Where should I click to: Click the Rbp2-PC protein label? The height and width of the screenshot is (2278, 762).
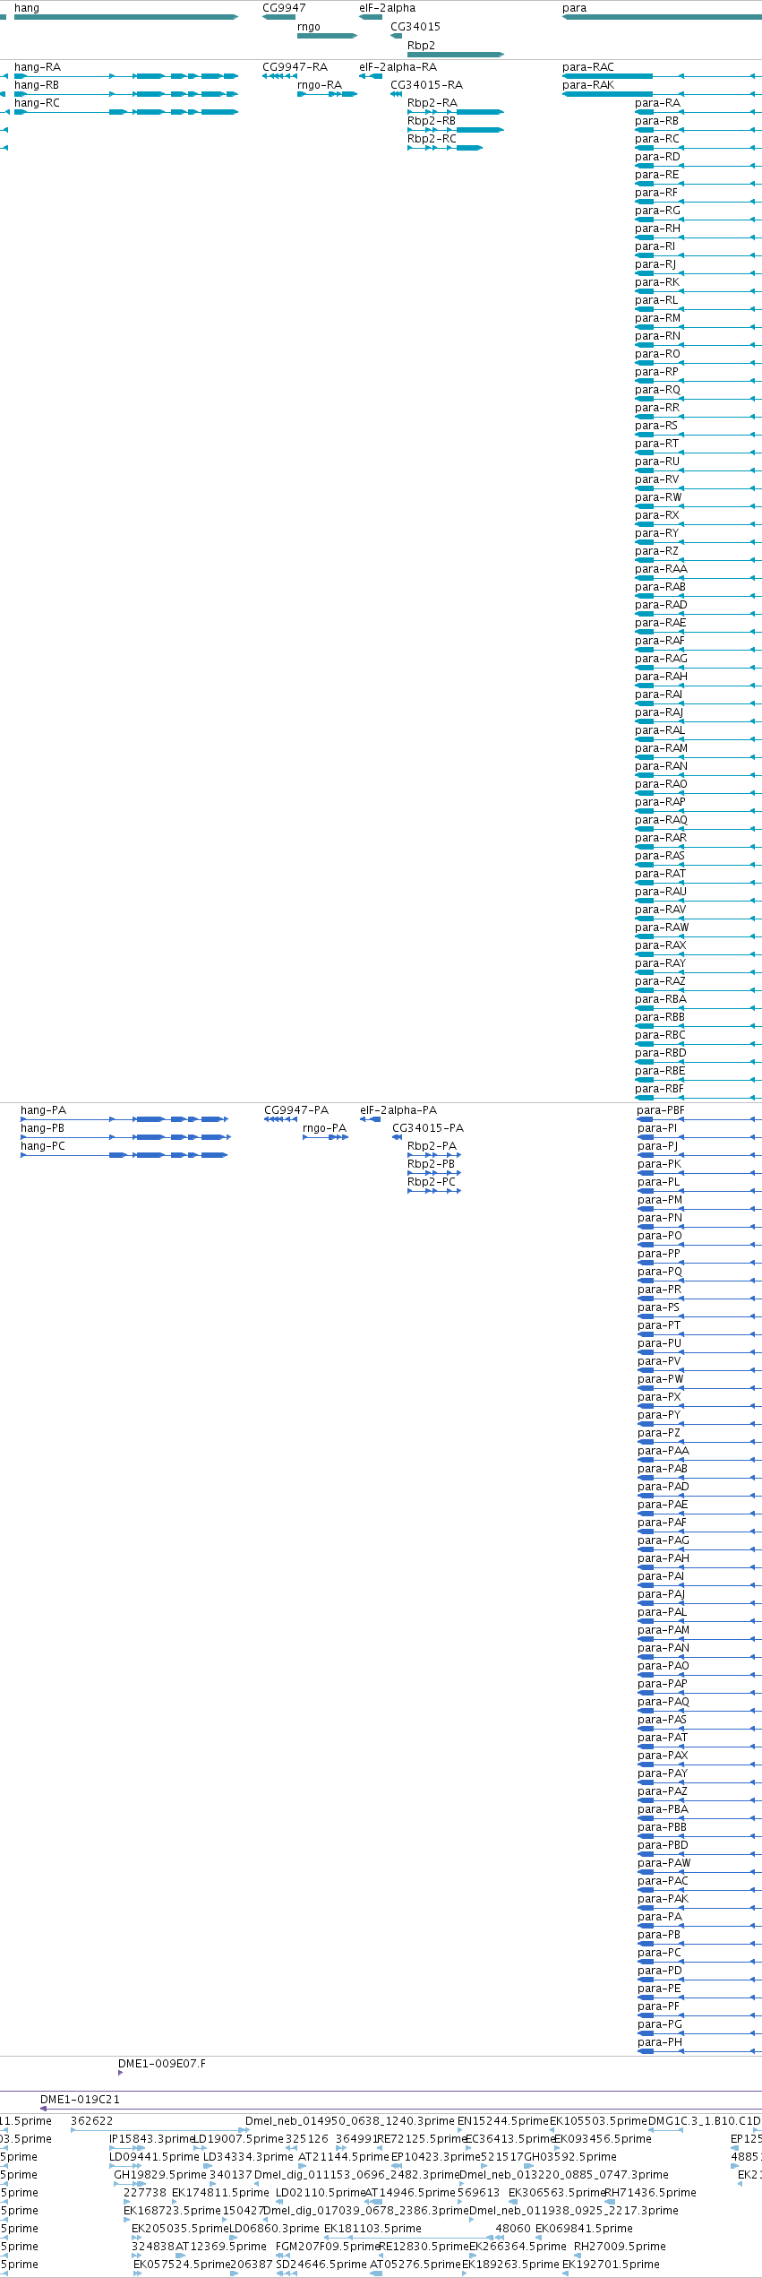pos(432,1182)
